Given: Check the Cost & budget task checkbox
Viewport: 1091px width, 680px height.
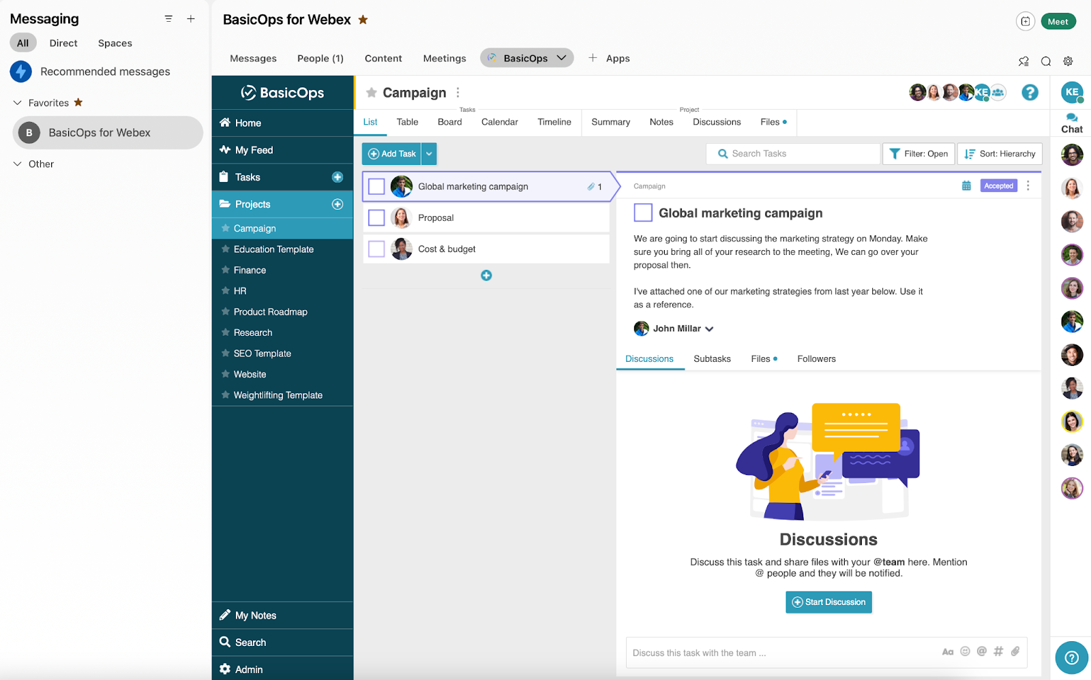Looking at the screenshot, I should point(376,249).
